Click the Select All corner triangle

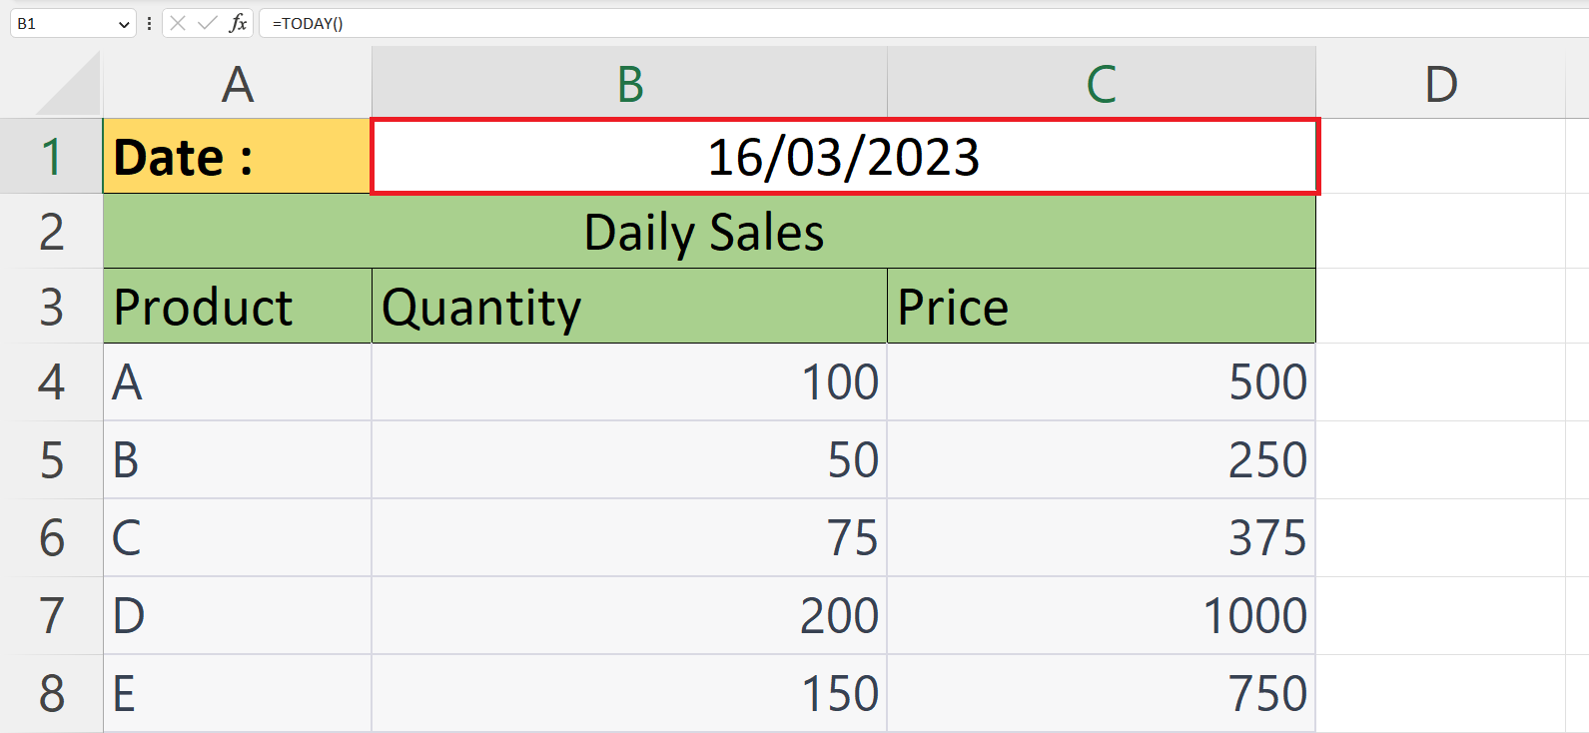tap(68, 84)
